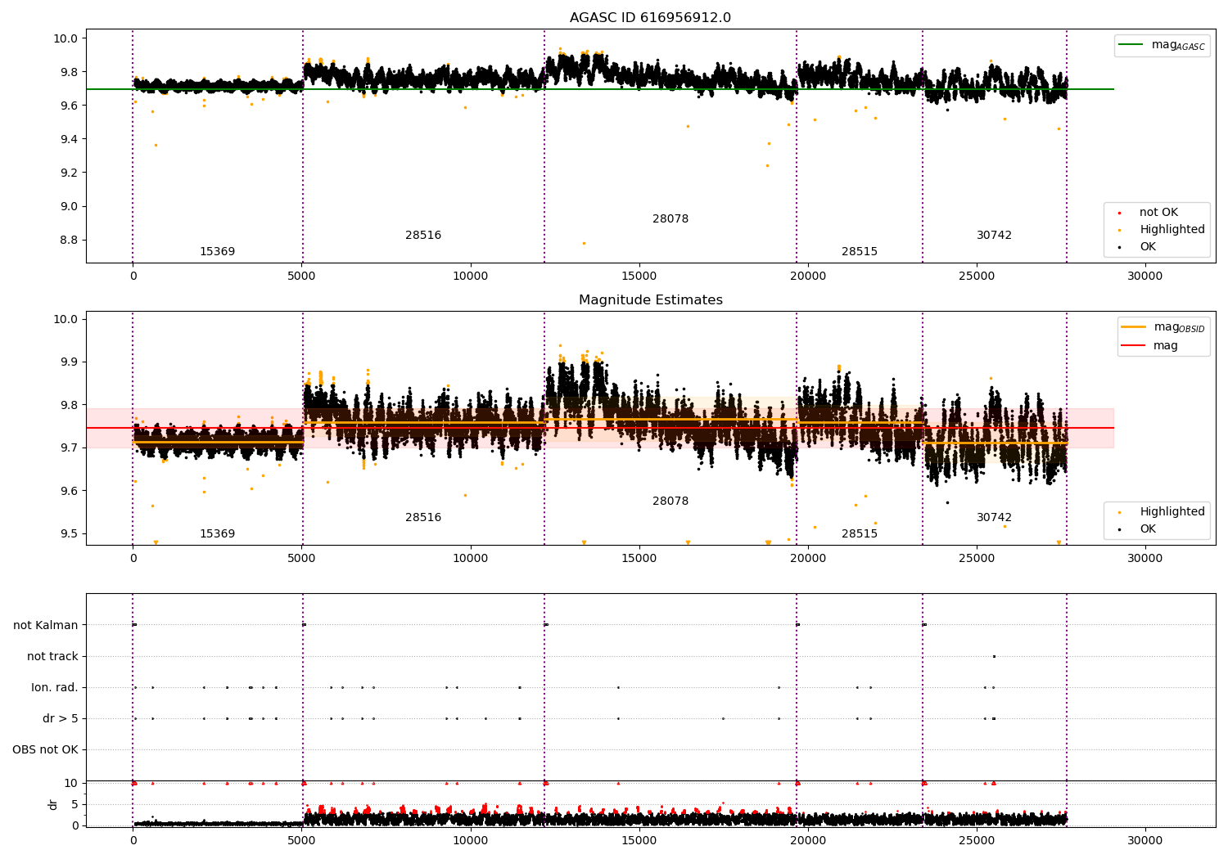Screen dimensions: 1228x859
Task: Click the "not track" row label
Action: [x=52, y=657]
